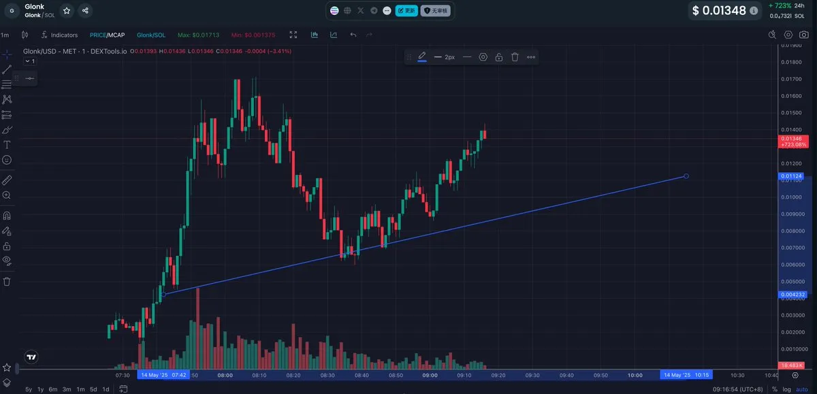The width and height of the screenshot is (817, 394).
Task: Select the brush drawing tool
Action: click(7, 129)
